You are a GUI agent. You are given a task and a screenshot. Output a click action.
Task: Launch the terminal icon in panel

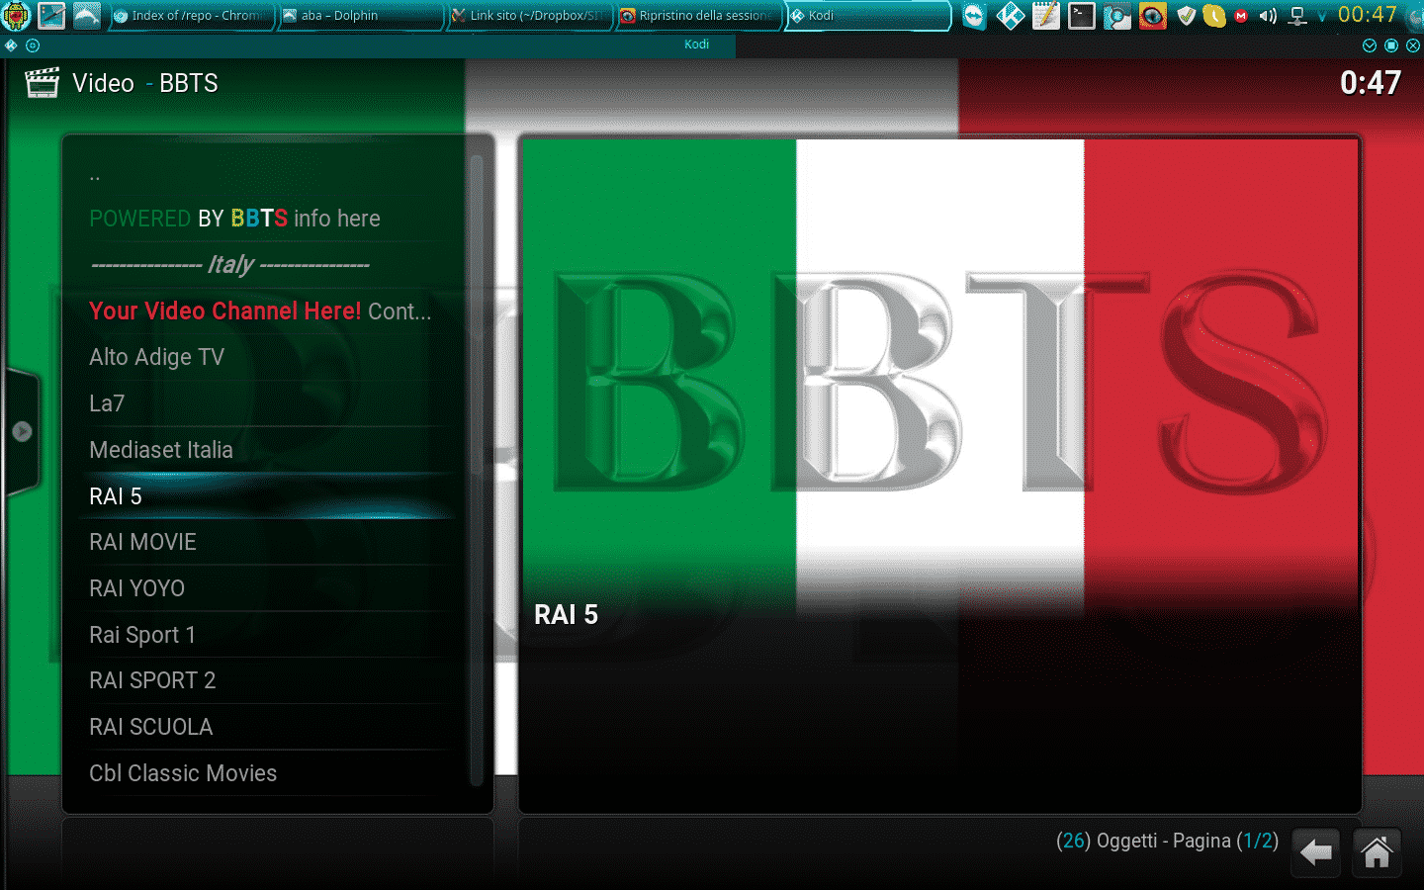1081,16
